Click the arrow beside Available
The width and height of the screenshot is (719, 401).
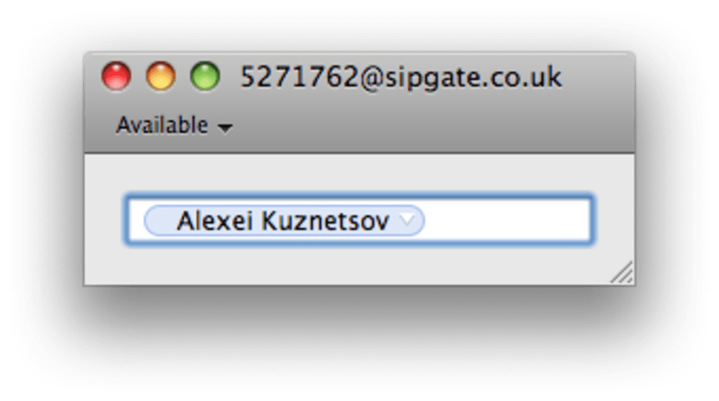[225, 128]
